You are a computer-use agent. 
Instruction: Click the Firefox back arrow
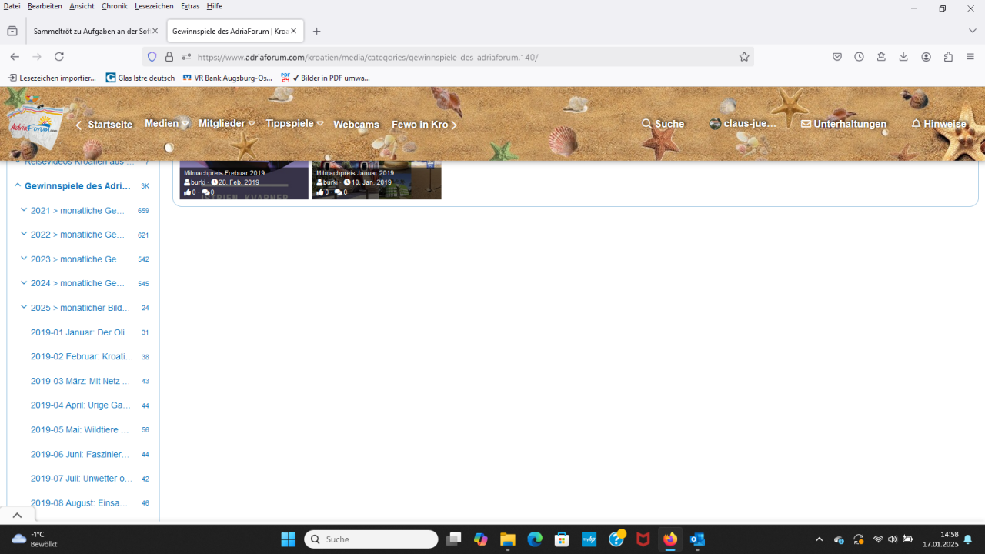[15, 57]
